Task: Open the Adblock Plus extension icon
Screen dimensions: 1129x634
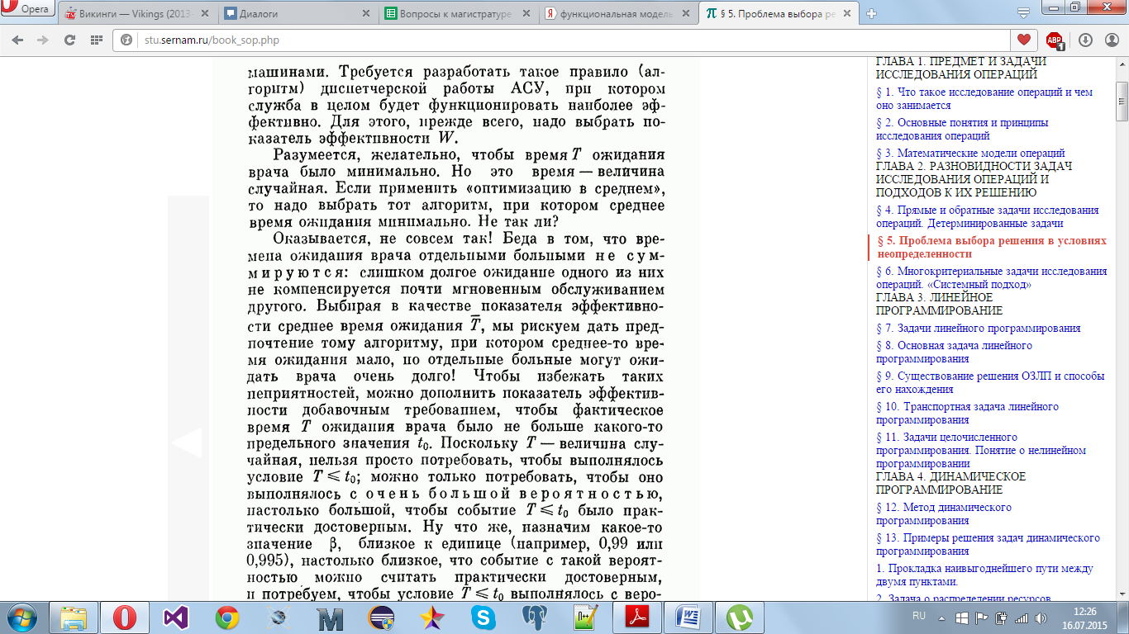Action: point(1055,40)
